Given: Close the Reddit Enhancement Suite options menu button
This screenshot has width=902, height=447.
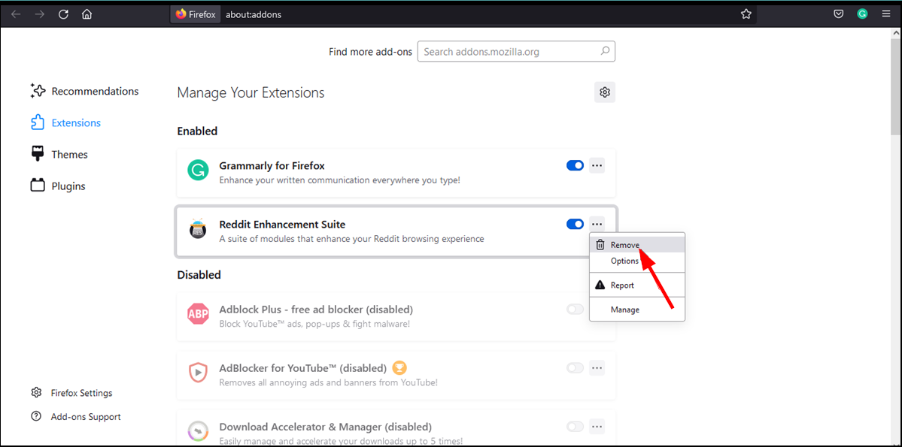Looking at the screenshot, I should coord(597,224).
